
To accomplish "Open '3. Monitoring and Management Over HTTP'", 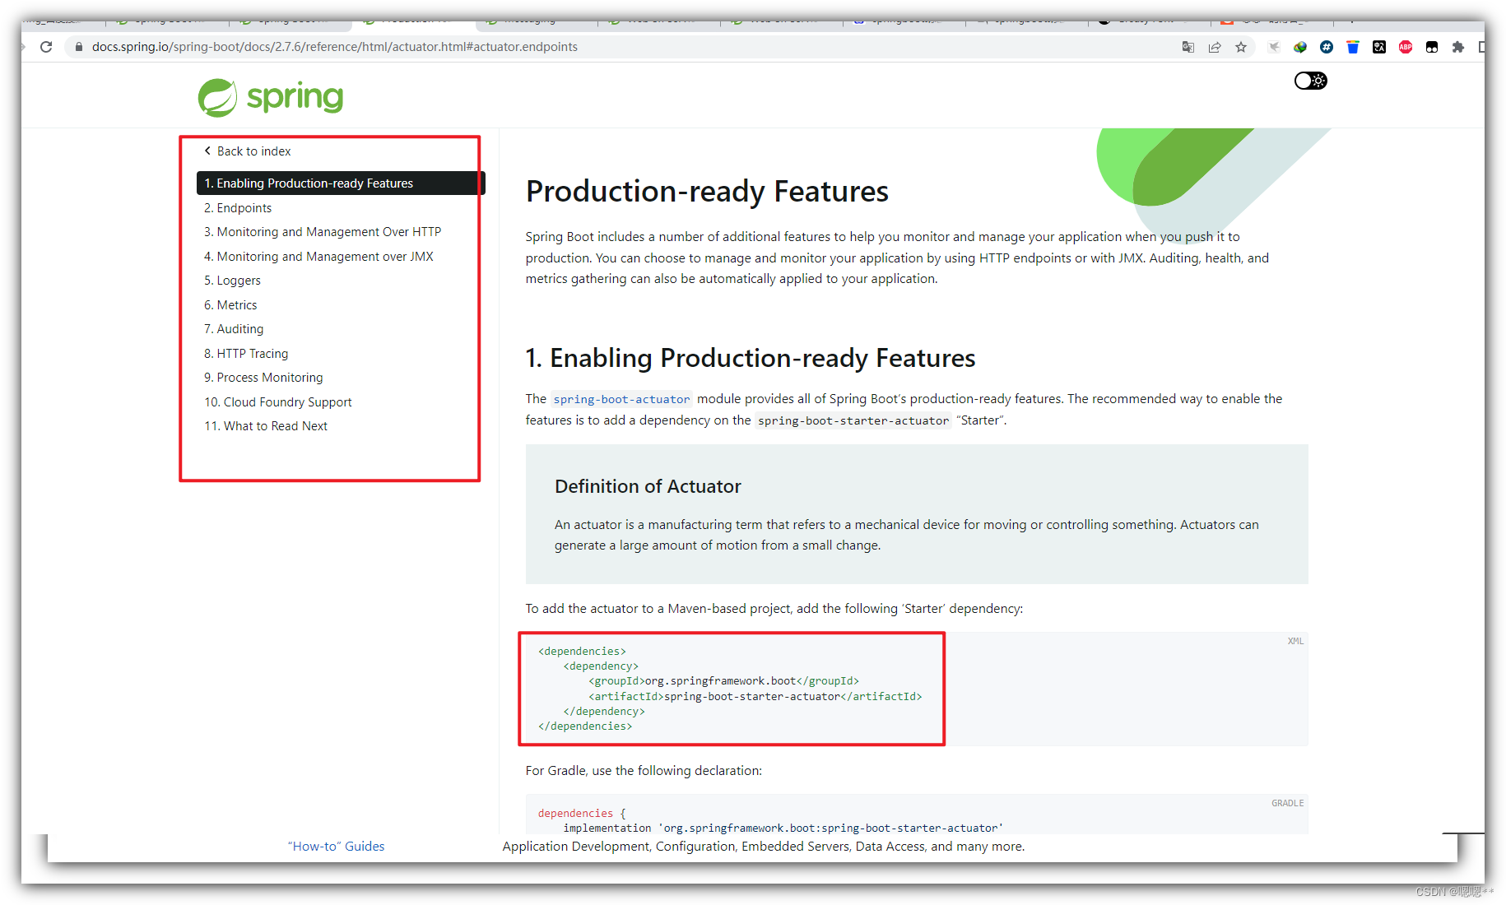I will tap(323, 232).
